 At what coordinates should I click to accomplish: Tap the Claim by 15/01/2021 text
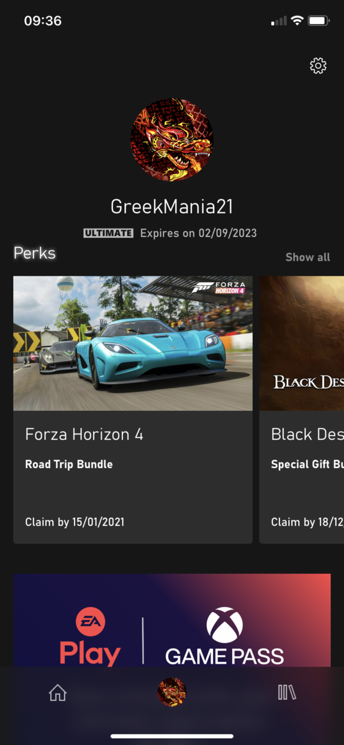click(x=75, y=522)
